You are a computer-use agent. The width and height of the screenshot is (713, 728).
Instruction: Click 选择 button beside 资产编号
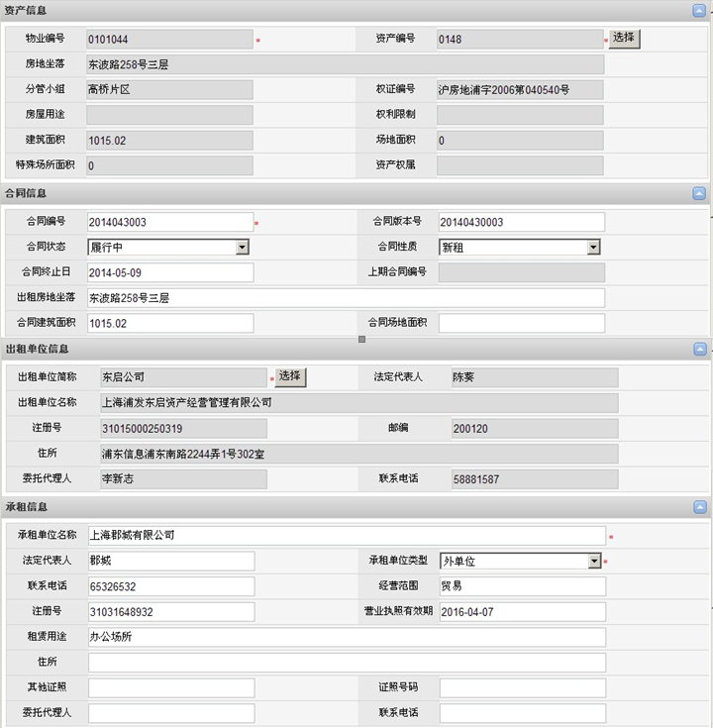point(623,39)
